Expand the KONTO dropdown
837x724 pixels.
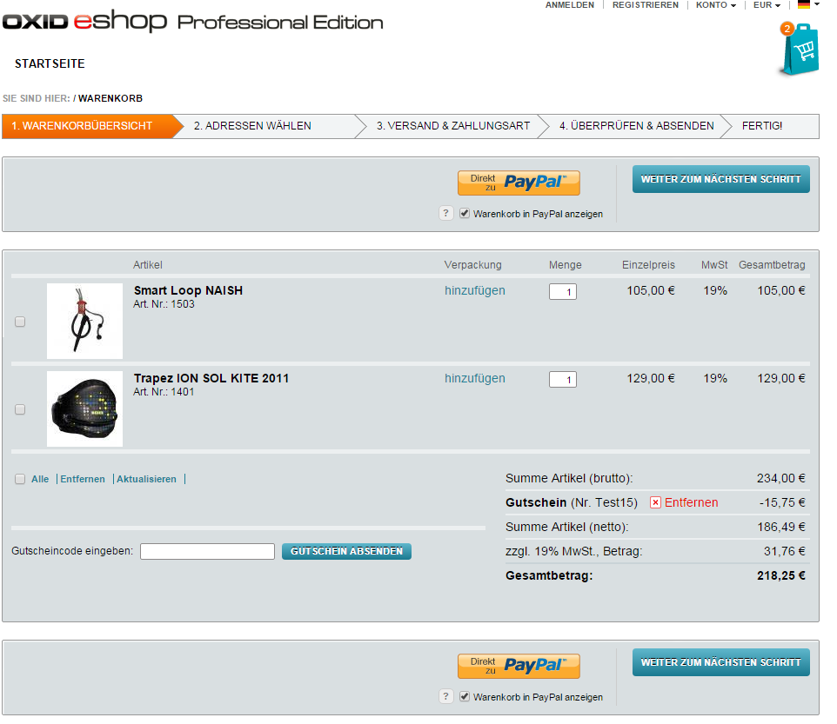point(715,5)
